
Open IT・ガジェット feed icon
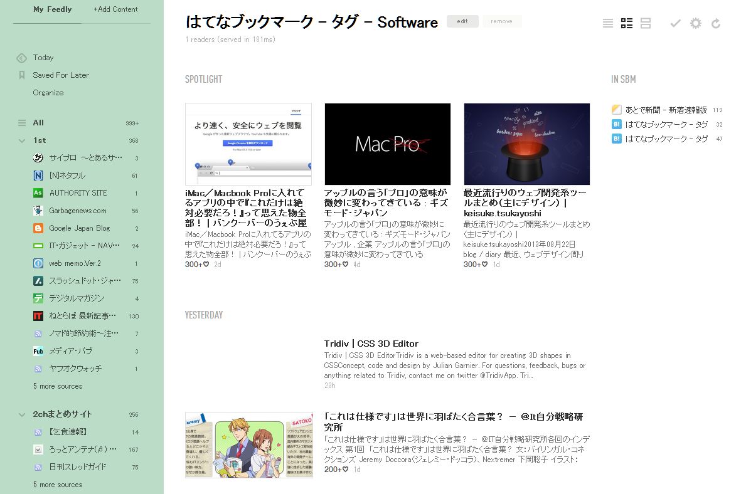38,246
